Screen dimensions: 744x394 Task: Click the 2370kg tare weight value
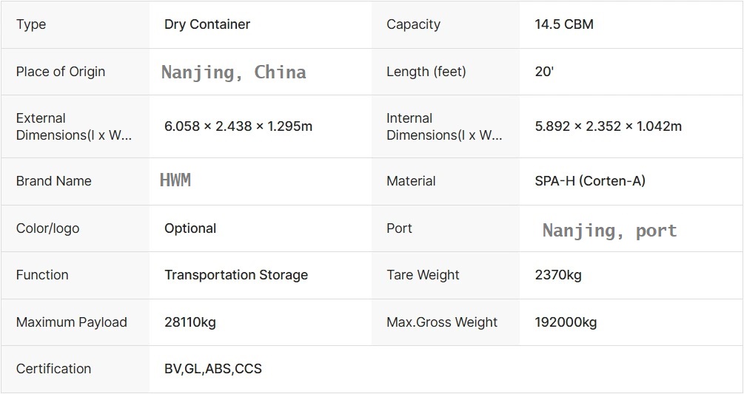point(558,275)
